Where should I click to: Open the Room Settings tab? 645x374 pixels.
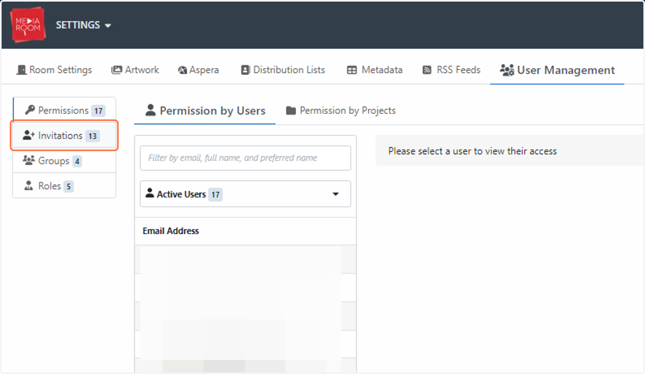(54, 70)
